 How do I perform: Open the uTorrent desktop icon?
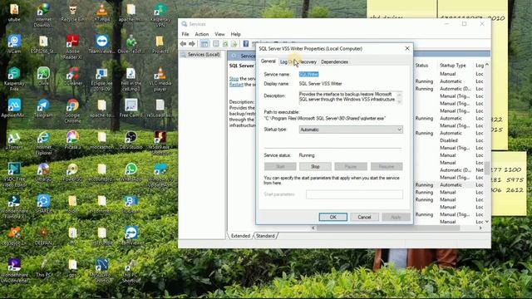14,140
